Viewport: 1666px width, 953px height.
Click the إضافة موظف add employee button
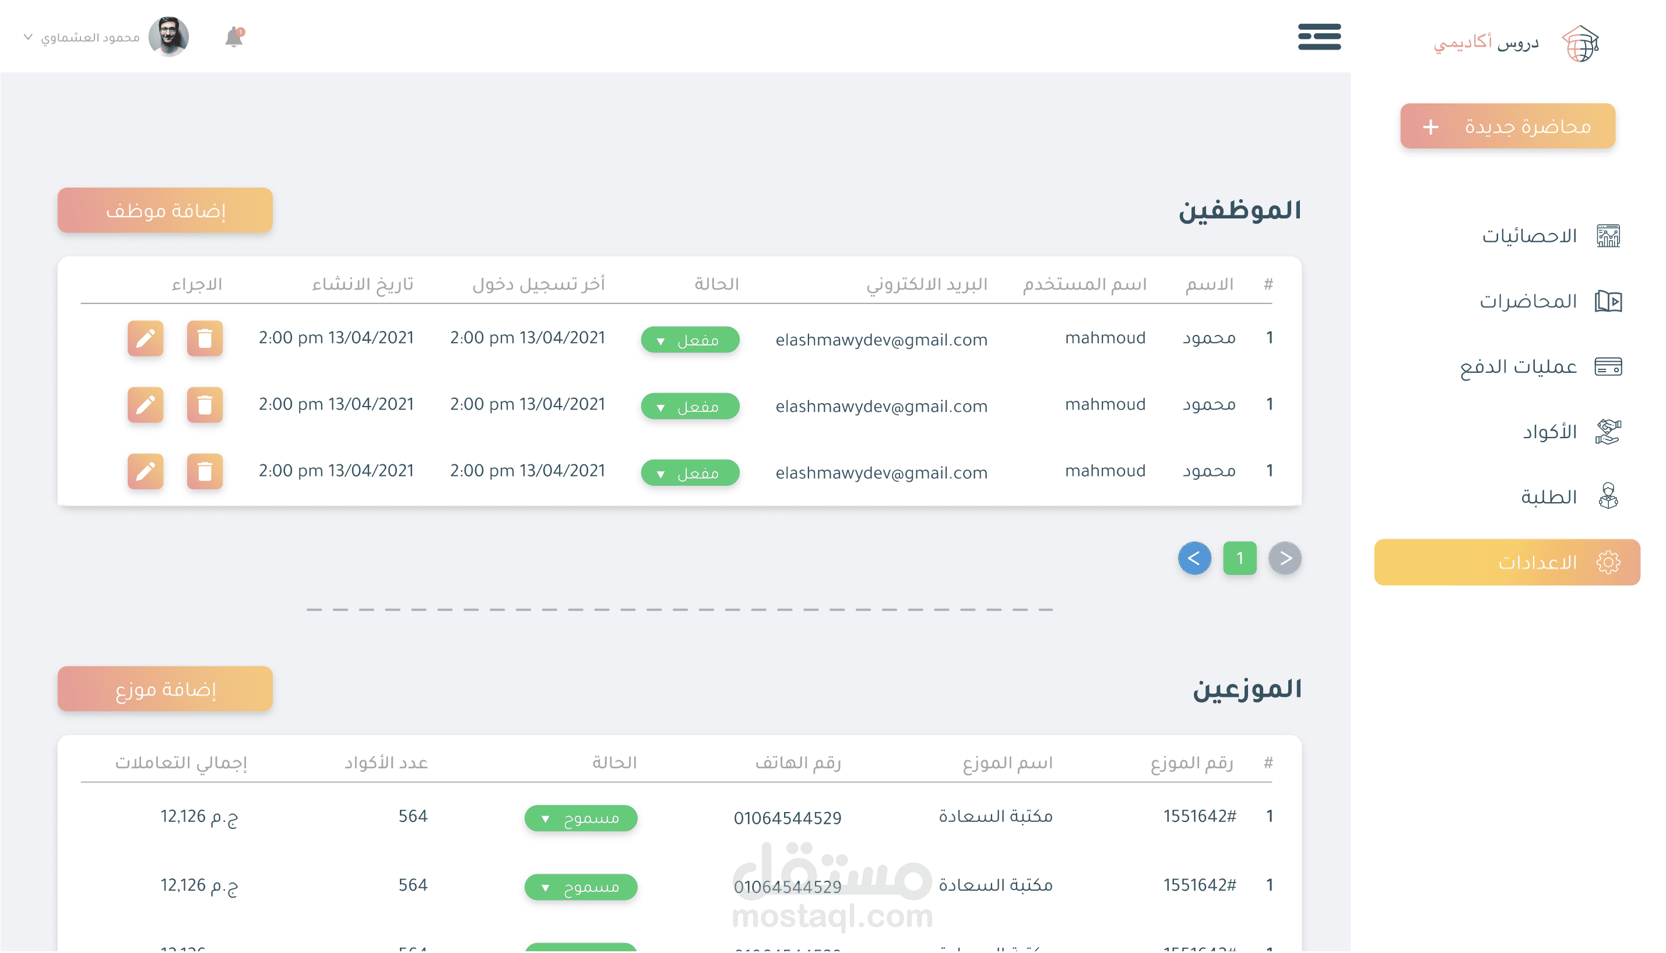pos(165,211)
